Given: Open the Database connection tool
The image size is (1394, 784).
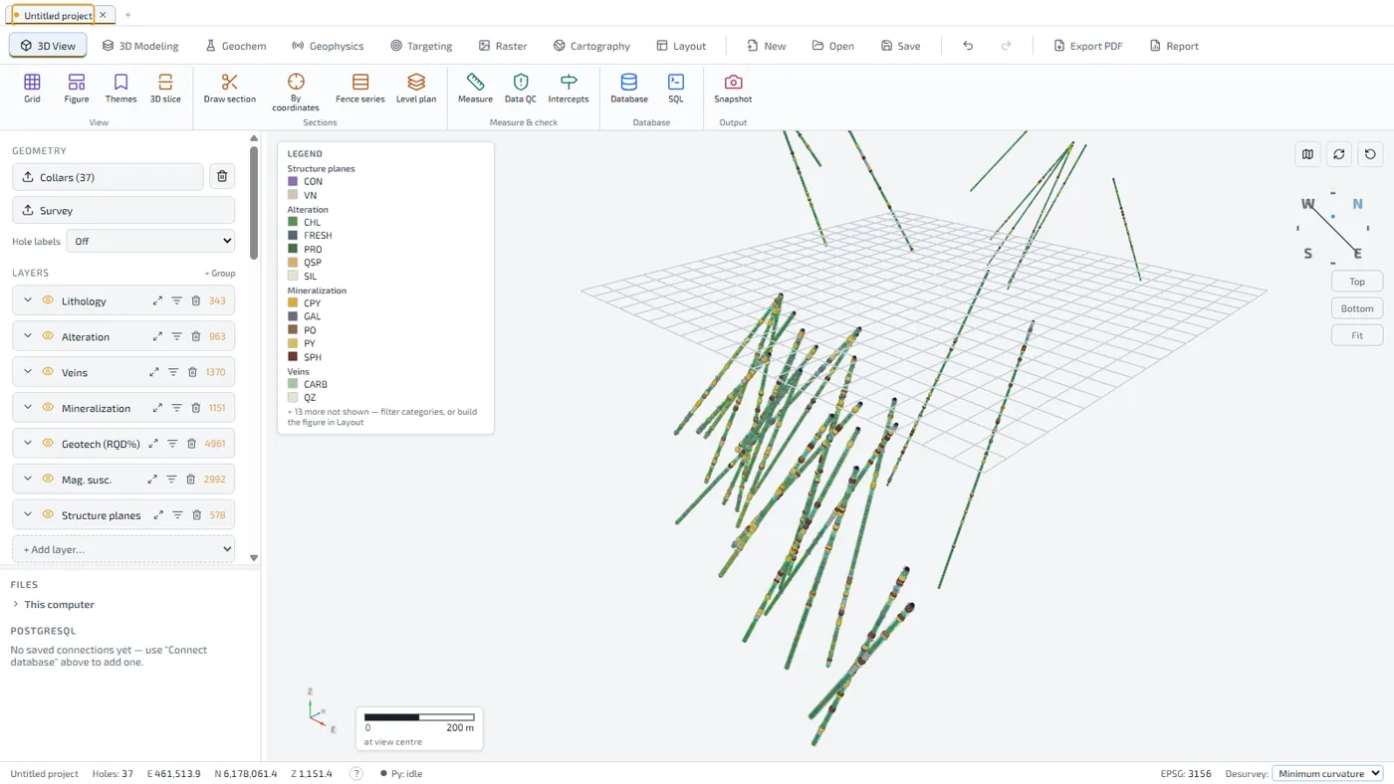Looking at the screenshot, I should coord(628,88).
